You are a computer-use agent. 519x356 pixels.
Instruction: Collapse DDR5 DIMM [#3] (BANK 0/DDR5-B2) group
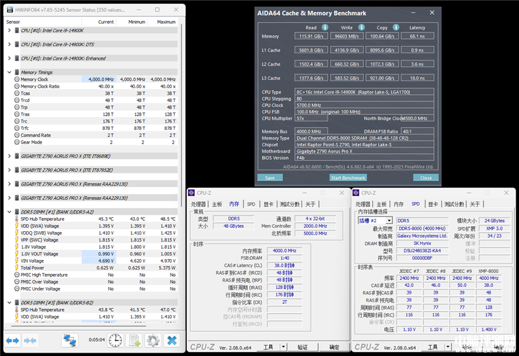(9, 302)
